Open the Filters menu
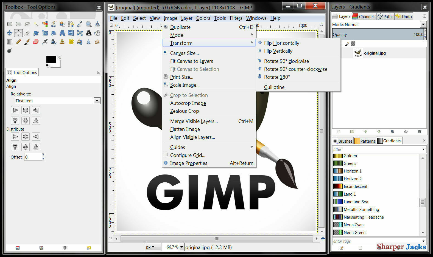Image resolution: width=433 pixels, height=257 pixels. [x=236, y=18]
